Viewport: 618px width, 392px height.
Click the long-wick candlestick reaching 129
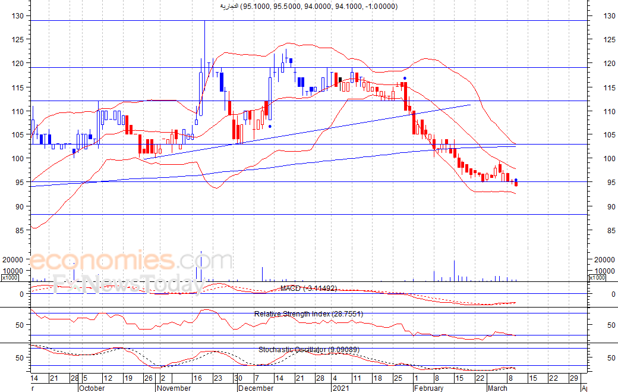(x=205, y=56)
